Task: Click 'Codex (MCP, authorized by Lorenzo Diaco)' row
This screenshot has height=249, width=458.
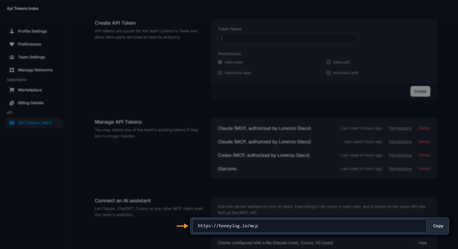Action: [x=263, y=155]
